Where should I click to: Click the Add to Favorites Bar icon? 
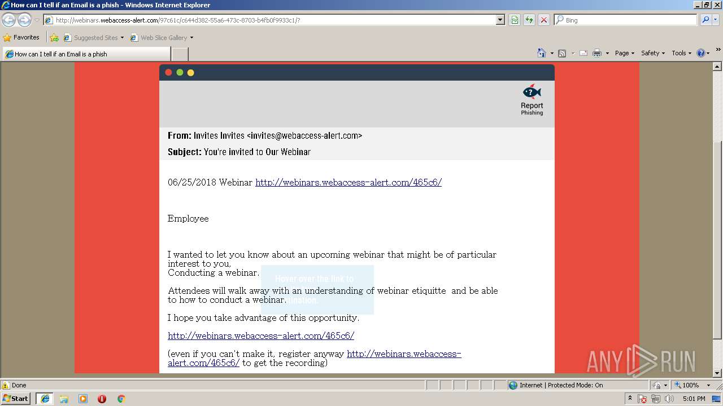click(54, 38)
